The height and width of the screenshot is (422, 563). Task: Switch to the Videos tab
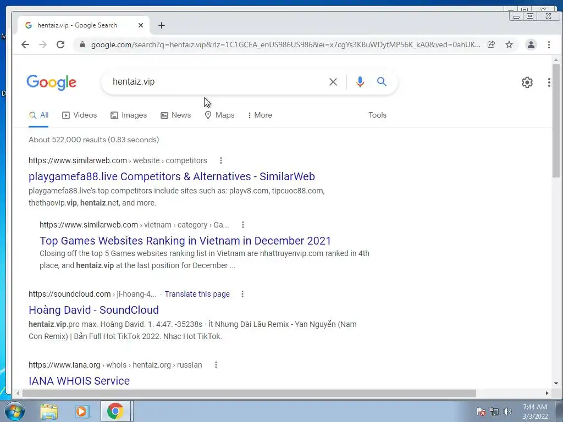(x=79, y=115)
